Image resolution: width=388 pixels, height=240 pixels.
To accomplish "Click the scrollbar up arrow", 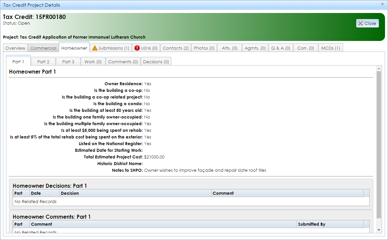I will (379, 69).
